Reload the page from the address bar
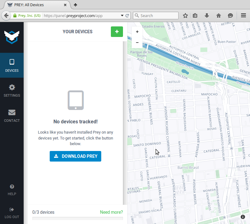This screenshot has height=224, width=250. pos(127,16)
